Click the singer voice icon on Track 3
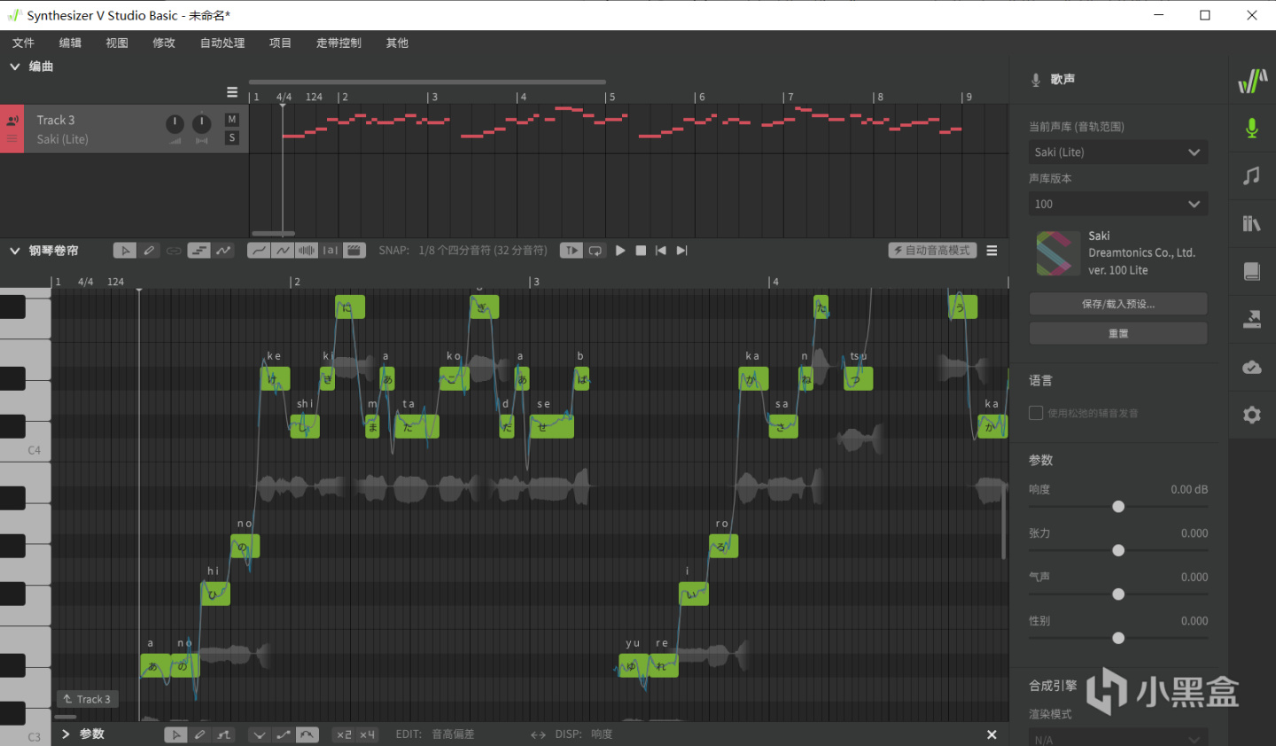The height and width of the screenshot is (746, 1276). coord(12,120)
